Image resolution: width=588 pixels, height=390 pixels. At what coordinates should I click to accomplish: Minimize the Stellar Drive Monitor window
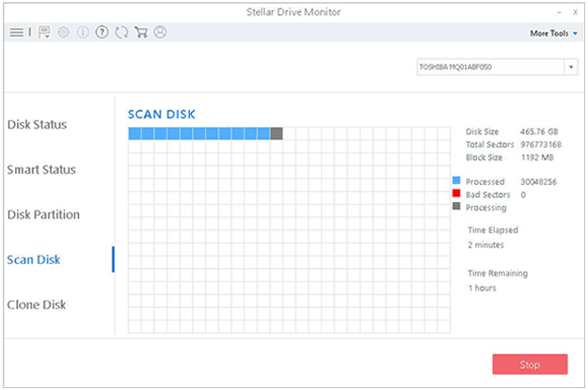tap(559, 12)
